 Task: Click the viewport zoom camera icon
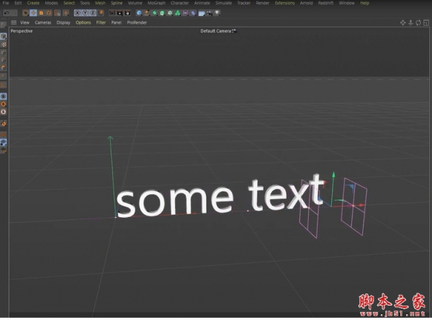[x=410, y=22]
